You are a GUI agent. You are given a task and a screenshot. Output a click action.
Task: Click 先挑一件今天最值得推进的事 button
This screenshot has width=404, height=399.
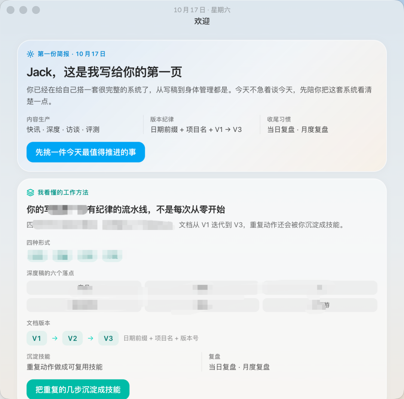click(x=86, y=152)
